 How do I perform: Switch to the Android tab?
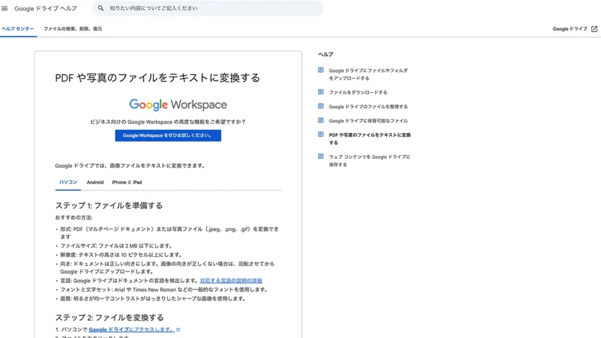point(95,182)
